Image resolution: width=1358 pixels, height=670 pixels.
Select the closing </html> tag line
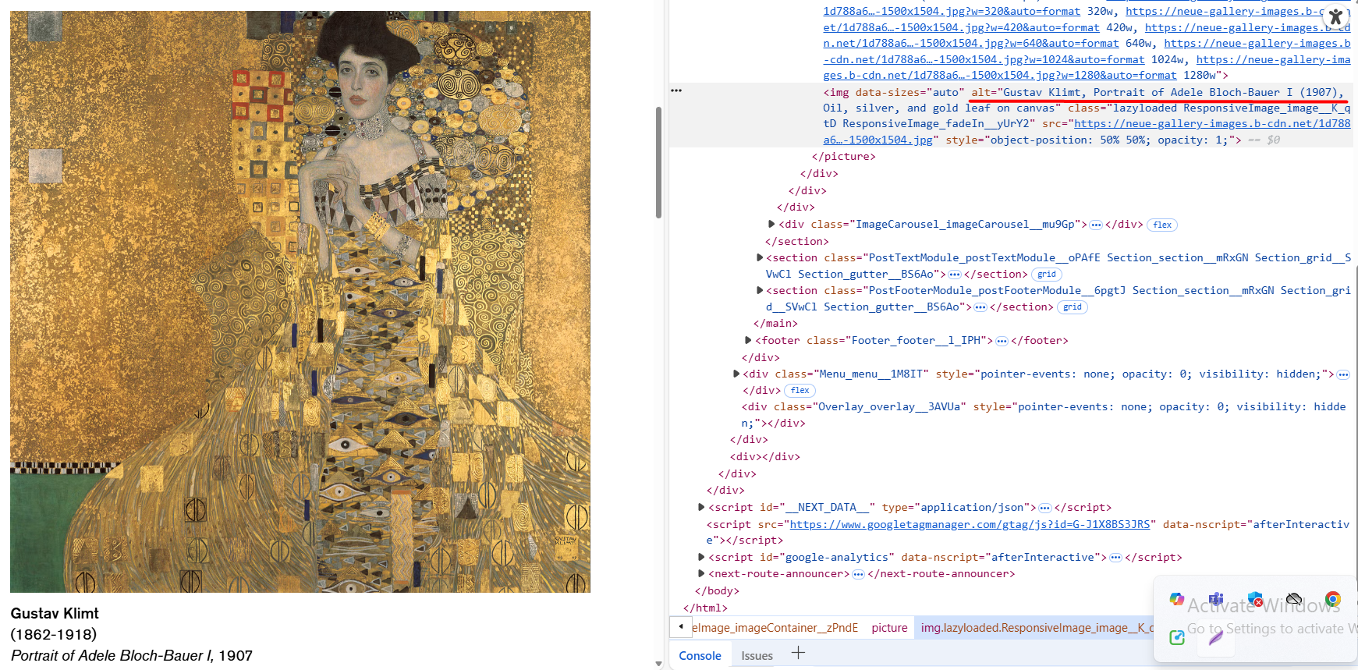705,608
